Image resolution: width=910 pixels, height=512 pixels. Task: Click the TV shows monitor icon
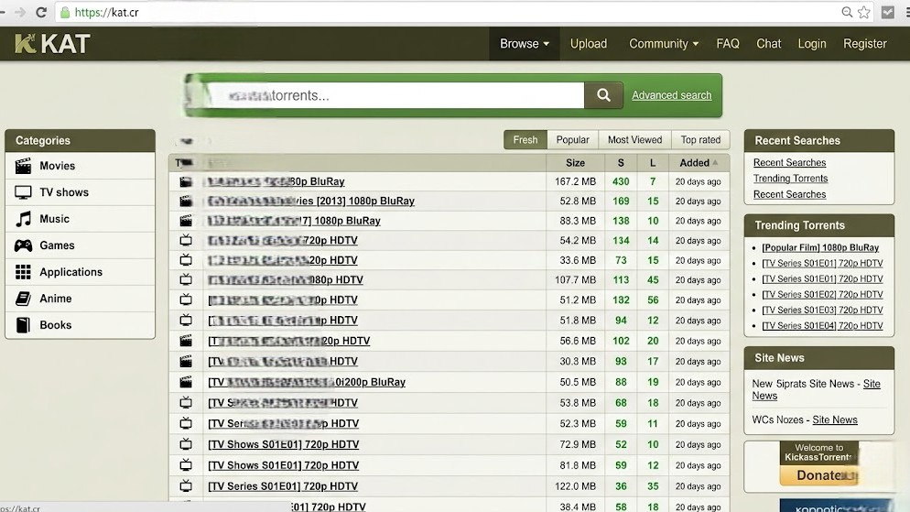pos(23,192)
